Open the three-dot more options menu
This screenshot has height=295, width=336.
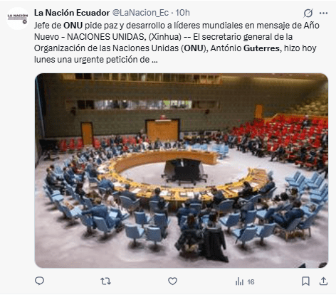coord(323,13)
